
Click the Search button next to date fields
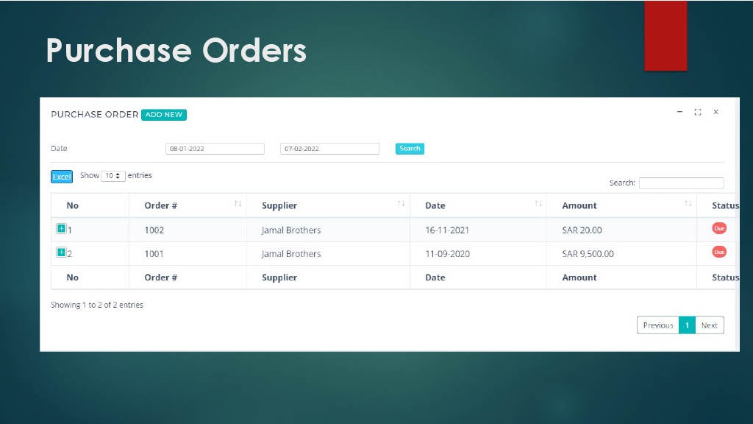coord(409,148)
